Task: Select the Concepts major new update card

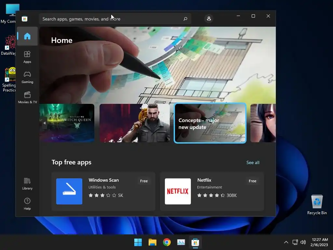Action: click(x=210, y=123)
